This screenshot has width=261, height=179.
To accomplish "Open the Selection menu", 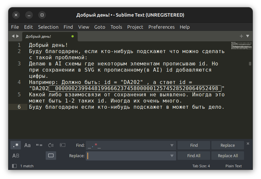I will (48, 27).
